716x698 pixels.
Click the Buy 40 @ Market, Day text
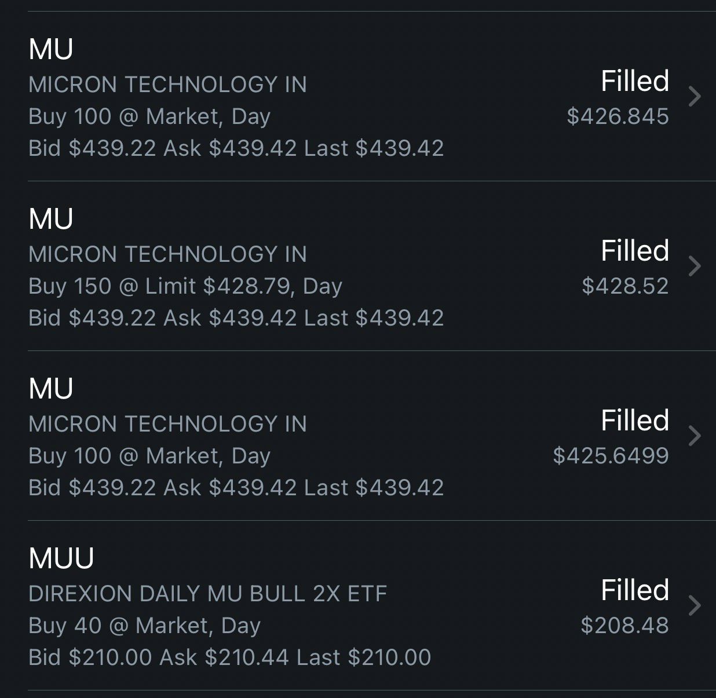pos(145,626)
